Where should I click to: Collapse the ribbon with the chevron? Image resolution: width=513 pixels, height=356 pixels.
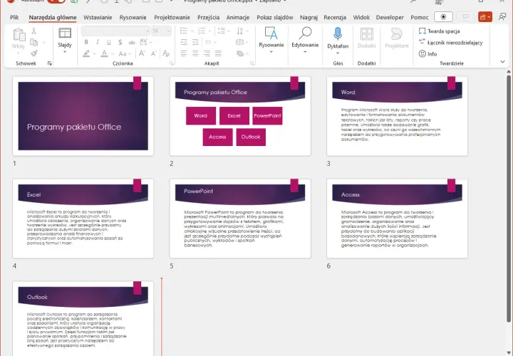coord(502,61)
